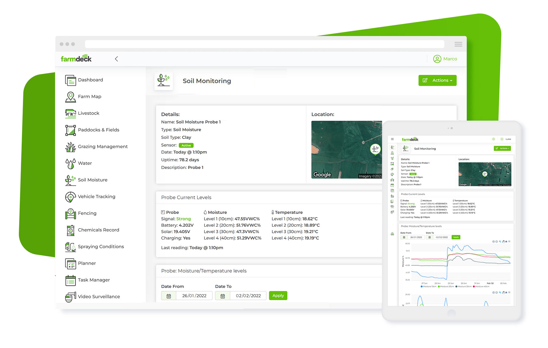Open the Actions dropdown on desktop
The height and width of the screenshot is (348, 548).
click(x=438, y=80)
